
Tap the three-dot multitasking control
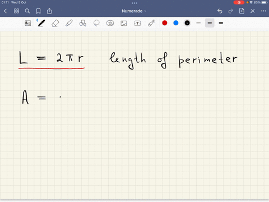pos(134,3)
